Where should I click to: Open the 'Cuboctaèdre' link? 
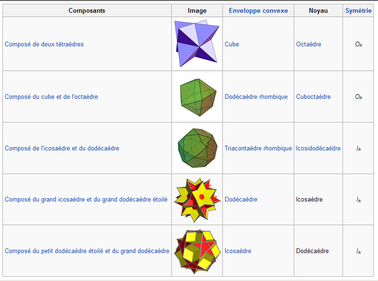pos(313,97)
